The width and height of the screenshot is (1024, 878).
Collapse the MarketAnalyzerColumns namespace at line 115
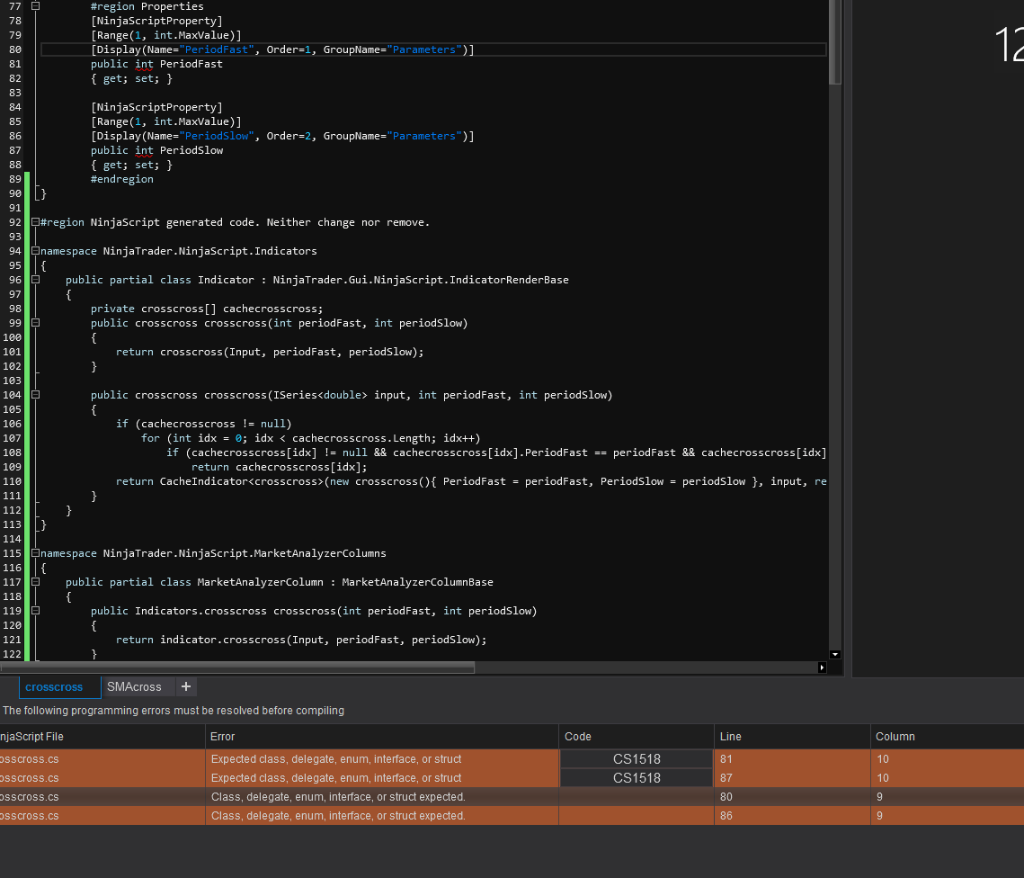(36, 553)
